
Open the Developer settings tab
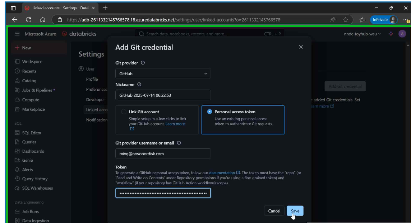[x=96, y=100]
